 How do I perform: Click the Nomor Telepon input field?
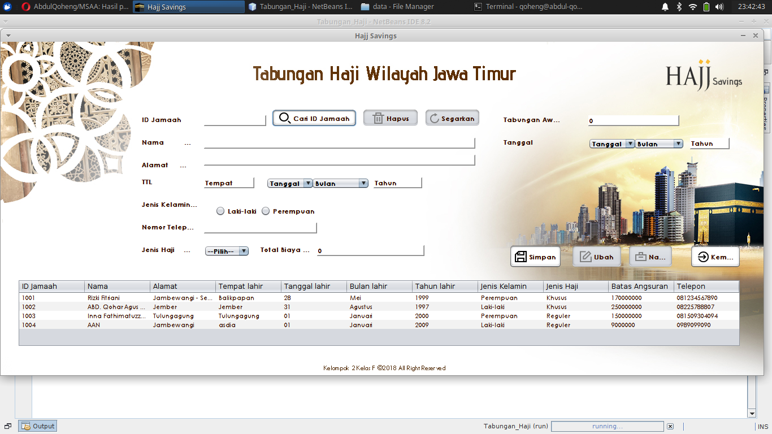point(260,228)
